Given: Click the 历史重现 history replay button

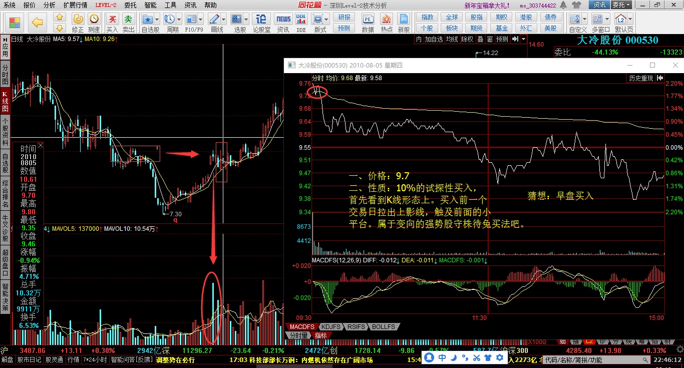Looking at the screenshot, I should [x=641, y=78].
